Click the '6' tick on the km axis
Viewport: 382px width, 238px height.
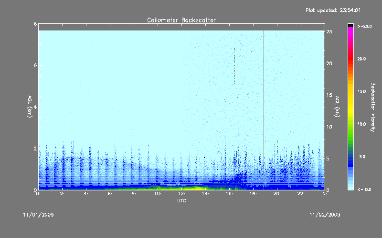pos(35,65)
